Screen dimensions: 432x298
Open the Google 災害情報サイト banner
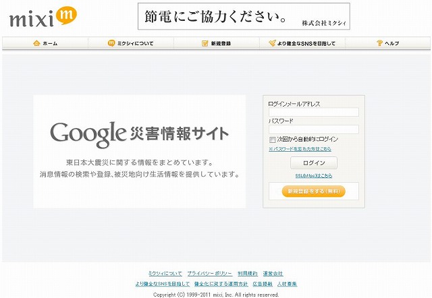click(140, 151)
